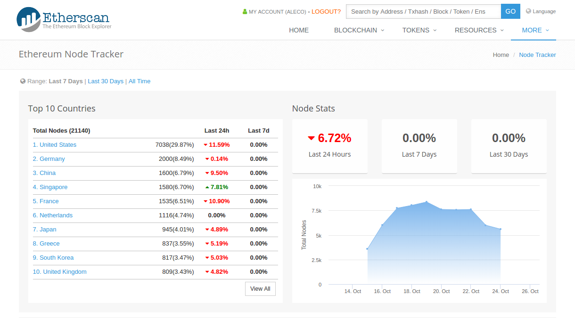Open the United States country link
575x318 pixels.
click(55, 145)
